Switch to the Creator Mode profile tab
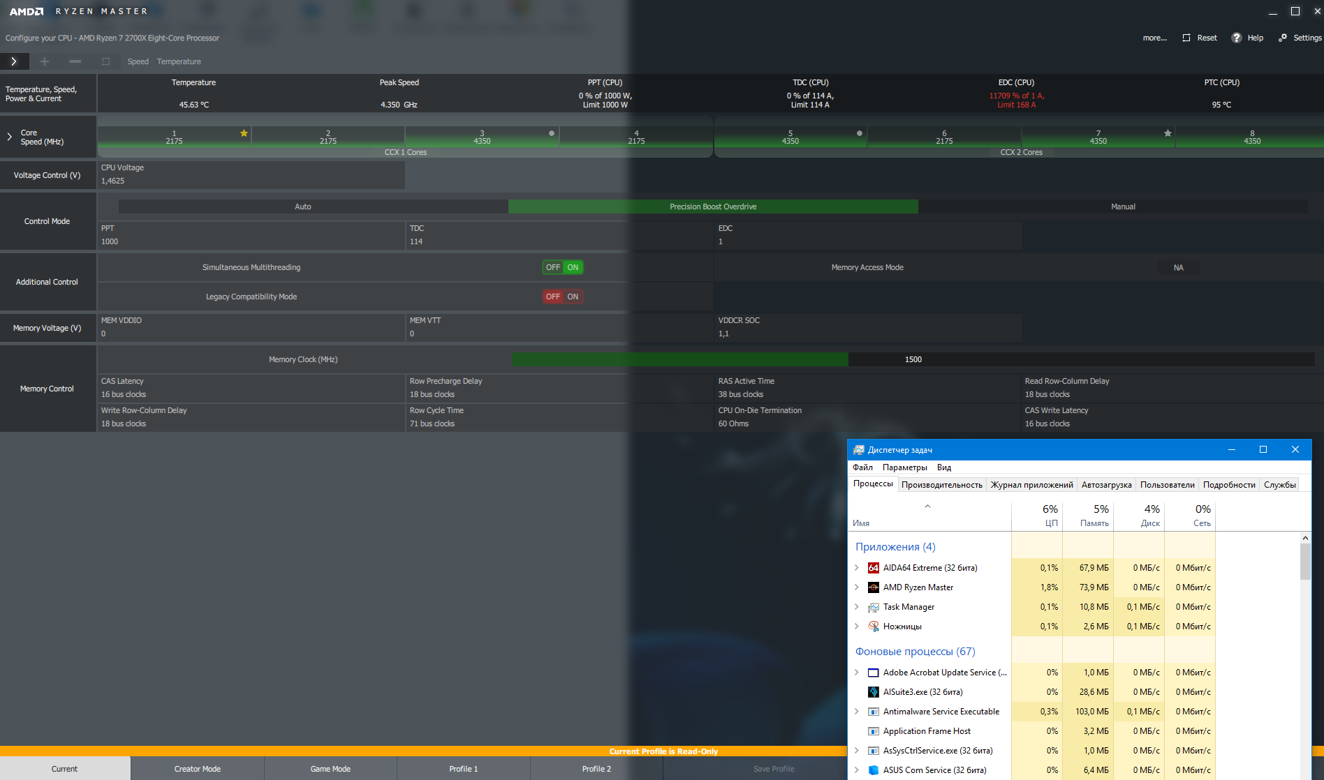1324x780 pixels. click(198, 769)
